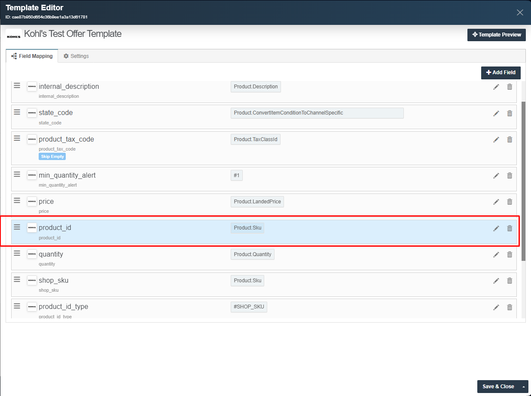Switch to the Settings tab

pyautogui.click(x=76, y=56)
